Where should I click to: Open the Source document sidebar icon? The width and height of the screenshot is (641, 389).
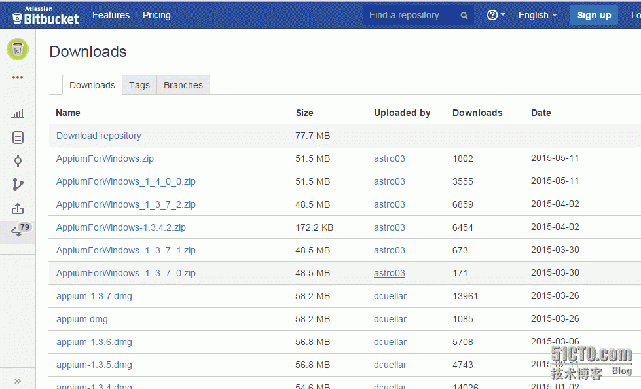pyautogui.click(x=18, y=138)
